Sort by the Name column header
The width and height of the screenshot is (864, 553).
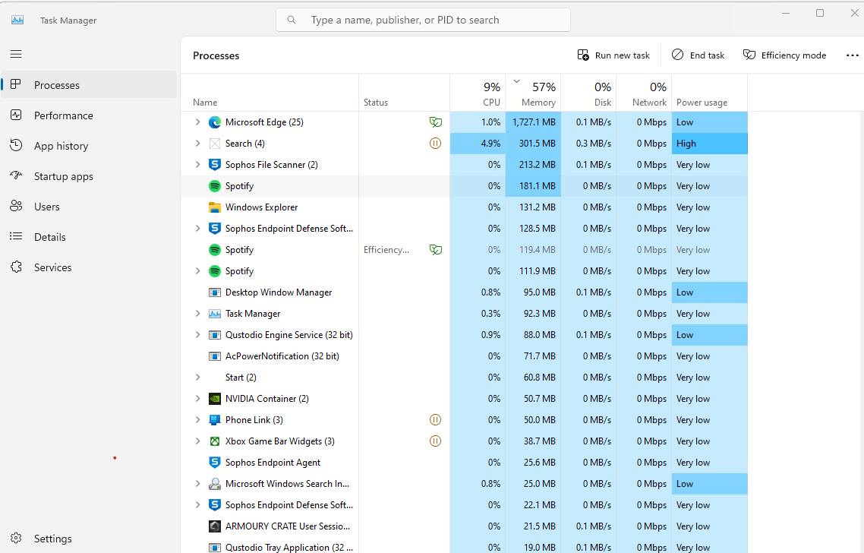(270, 93)
